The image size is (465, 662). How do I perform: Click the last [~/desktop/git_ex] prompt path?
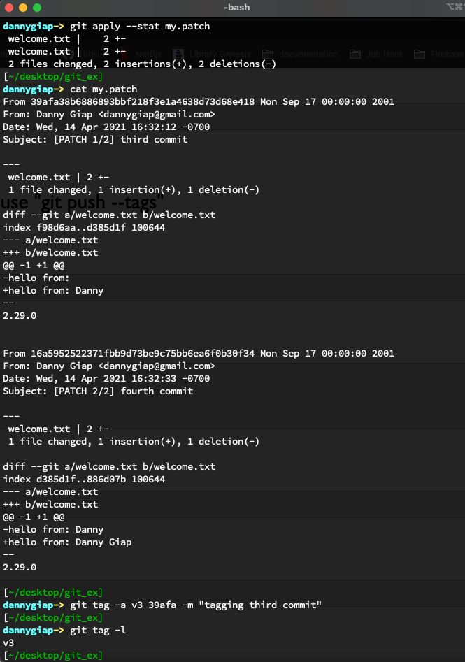click(53, 656)
